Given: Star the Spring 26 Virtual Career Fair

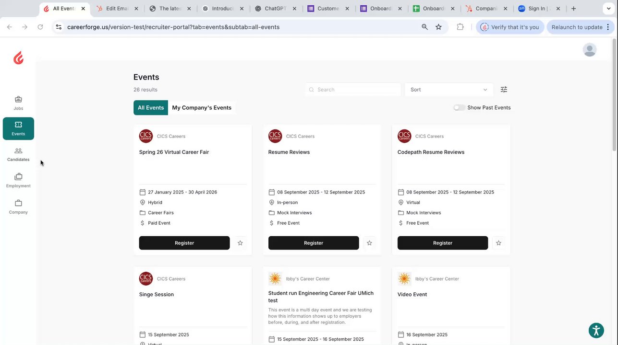Looking at the screenshot, I should [240, 243].
